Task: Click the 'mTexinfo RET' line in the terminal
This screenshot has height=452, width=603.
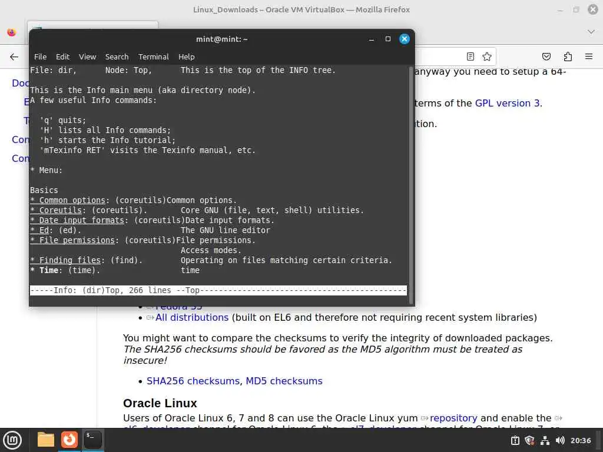Action: pyautogui.click(x=147, y=150)
